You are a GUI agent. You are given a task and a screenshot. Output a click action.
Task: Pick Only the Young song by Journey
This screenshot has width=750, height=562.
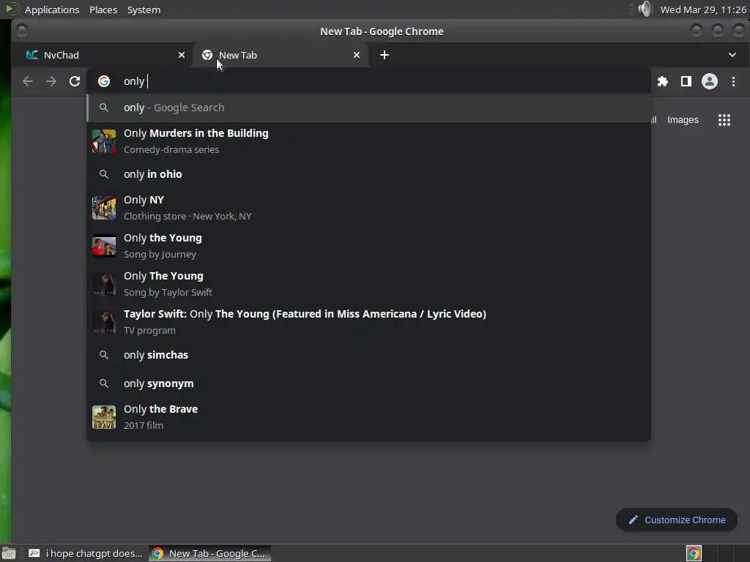point(369,246)
